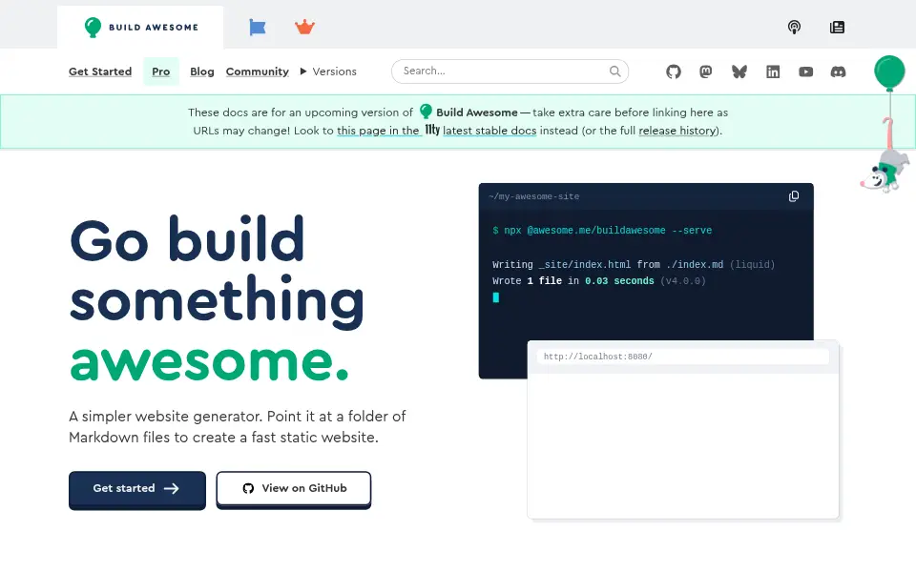Viewport: 916px width, 572px height.
Task: Open the YouTube icon link
Action: [x=805, y=71]
